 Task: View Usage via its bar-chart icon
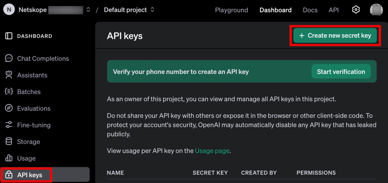coord(9,158)
